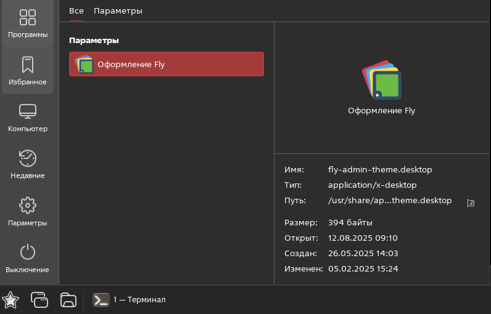Open the file manager folder icon in taskbar

pos(68,300)
